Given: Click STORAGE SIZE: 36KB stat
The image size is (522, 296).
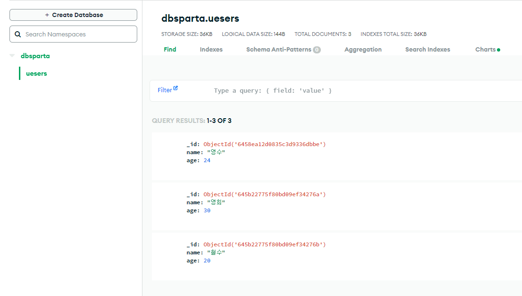Looking at the screenshot, I should (x=187, y=34).
